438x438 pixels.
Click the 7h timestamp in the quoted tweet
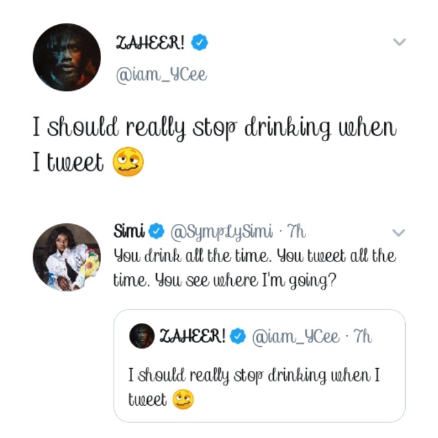363,336
